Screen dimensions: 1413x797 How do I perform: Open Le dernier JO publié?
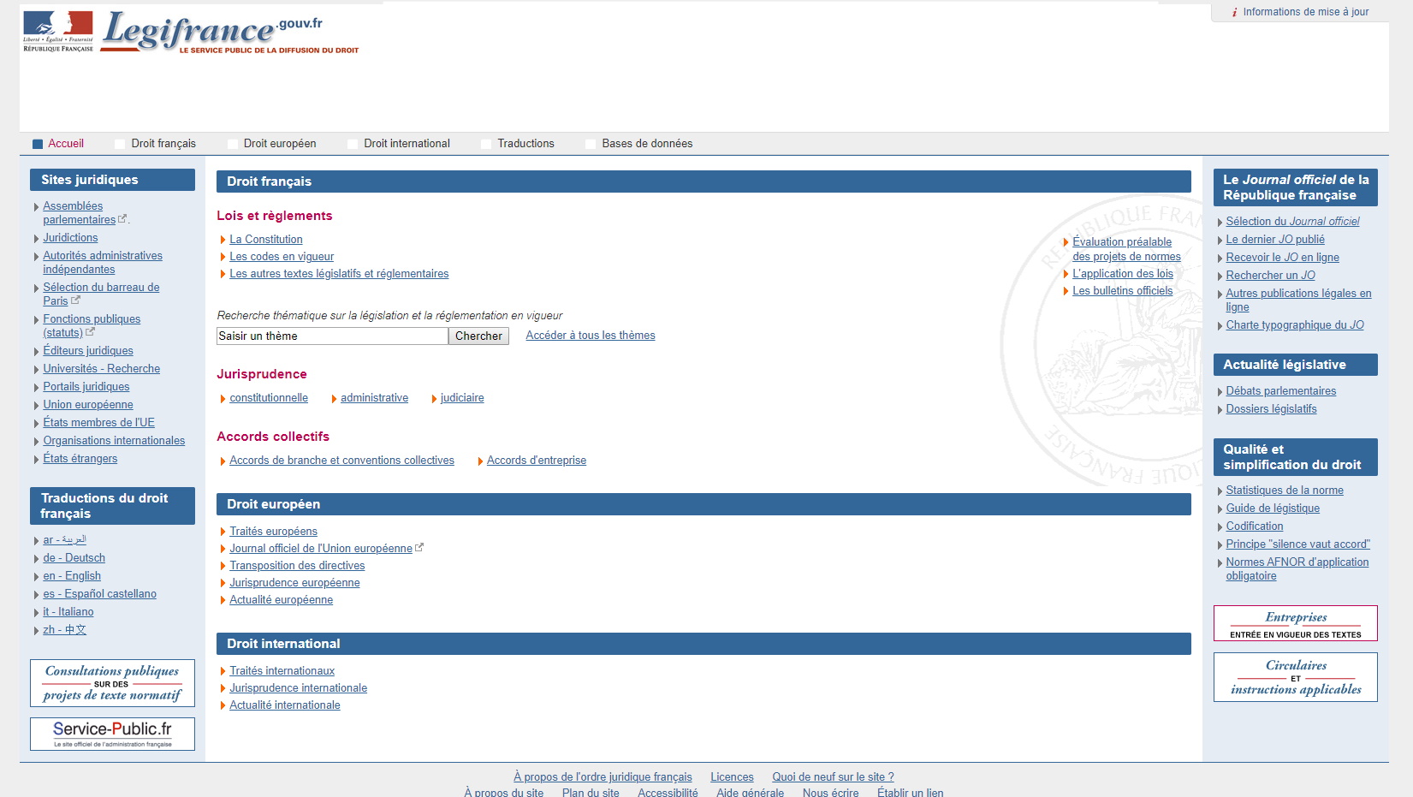[x=1275, y=240]
